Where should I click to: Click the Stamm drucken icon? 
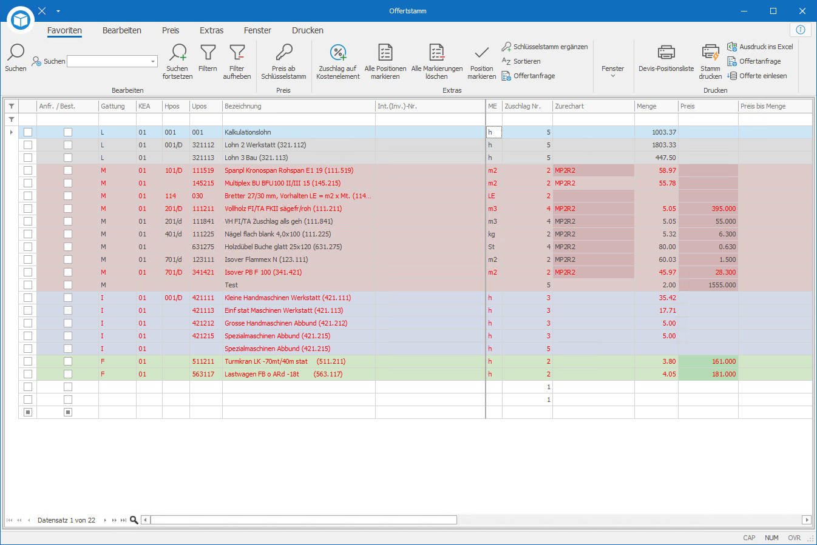(x=710, y=53)
